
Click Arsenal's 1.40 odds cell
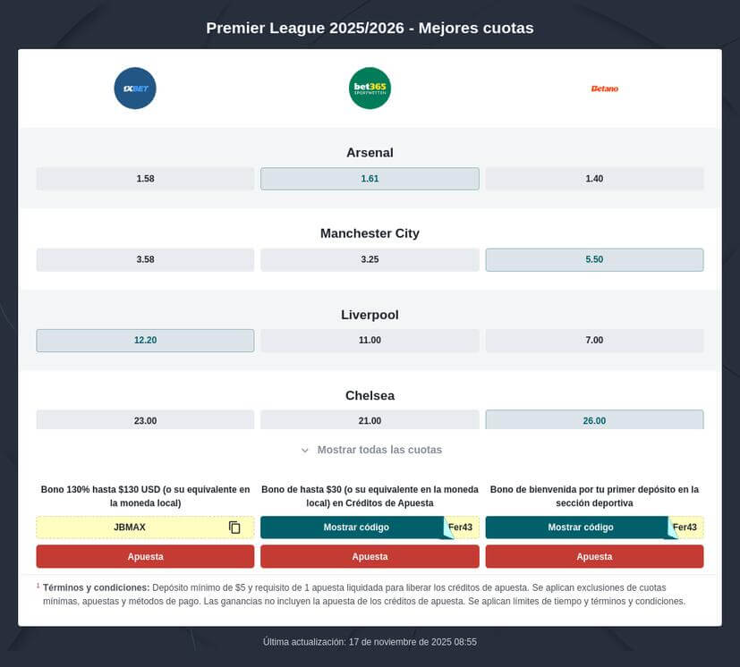(594, 178)
